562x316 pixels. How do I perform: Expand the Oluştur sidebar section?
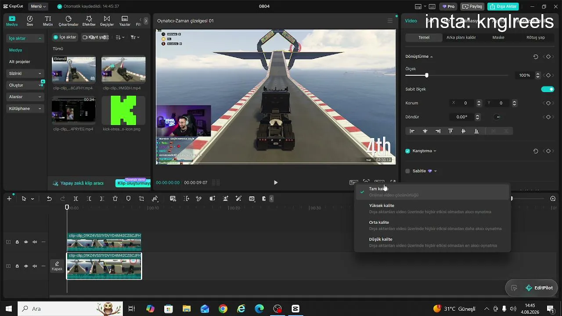pyautogui.click(x=25, y=85)
